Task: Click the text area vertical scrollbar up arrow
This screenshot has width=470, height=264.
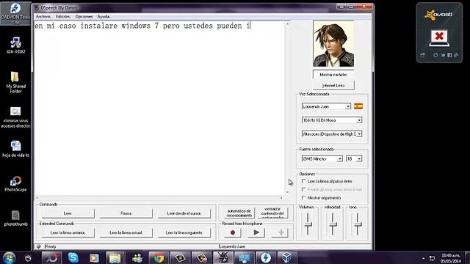Action: 287,23
